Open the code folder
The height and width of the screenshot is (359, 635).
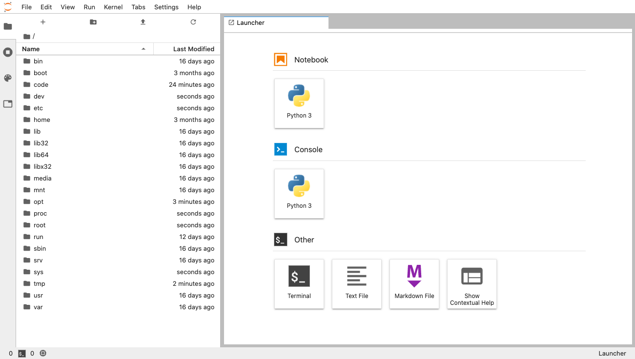[x=41, y=84]
